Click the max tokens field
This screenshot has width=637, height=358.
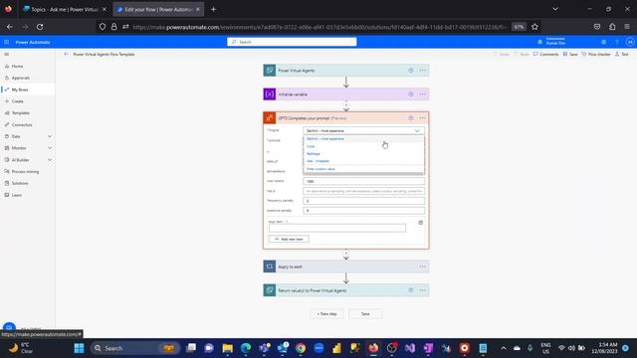click(363, 181)
